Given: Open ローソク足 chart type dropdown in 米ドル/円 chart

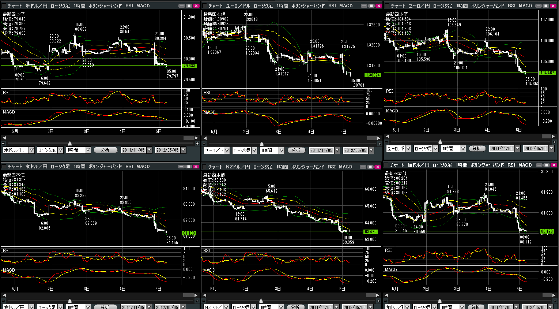Looking at the screenshot, I should pos(60,150).
